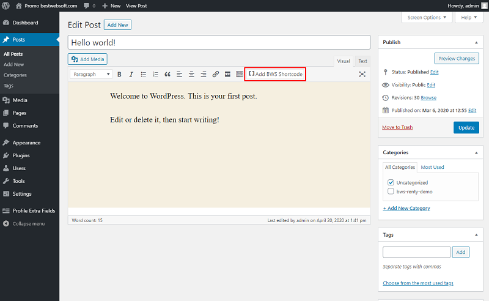Click Add New button beside Edit Post
This screenshot has width=489, height=301.
coord(117,25)
